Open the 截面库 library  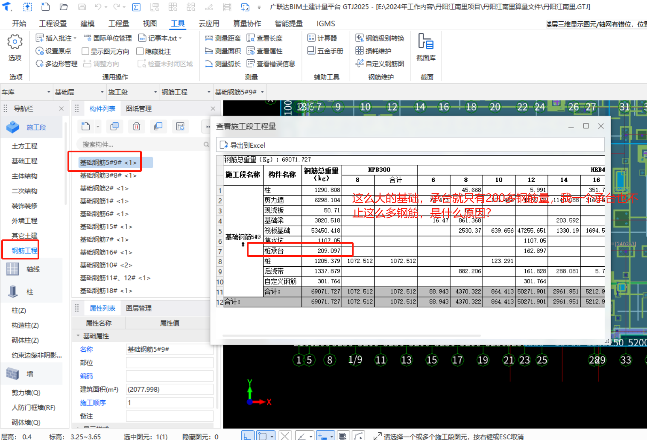pyautogui.click(x=426, y=47)
